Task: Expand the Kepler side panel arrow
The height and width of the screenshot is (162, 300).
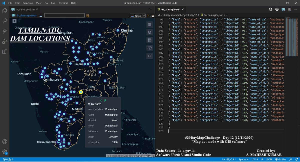Action: pyautogui.click(x=15, y=21)
